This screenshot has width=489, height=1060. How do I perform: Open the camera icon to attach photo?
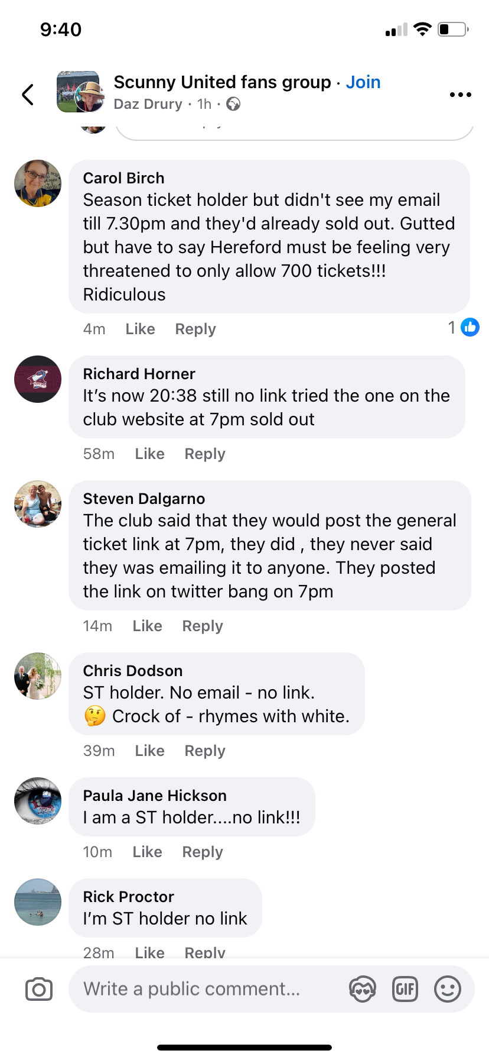[x=39, y=989]
